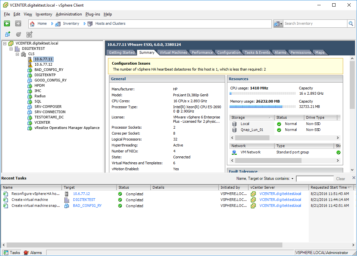Click the gray forward navigation arrow
This screenshot has width=357, height=256.
(x=18, y=23)
